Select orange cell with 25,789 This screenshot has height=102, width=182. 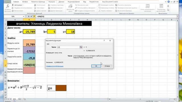29,43
